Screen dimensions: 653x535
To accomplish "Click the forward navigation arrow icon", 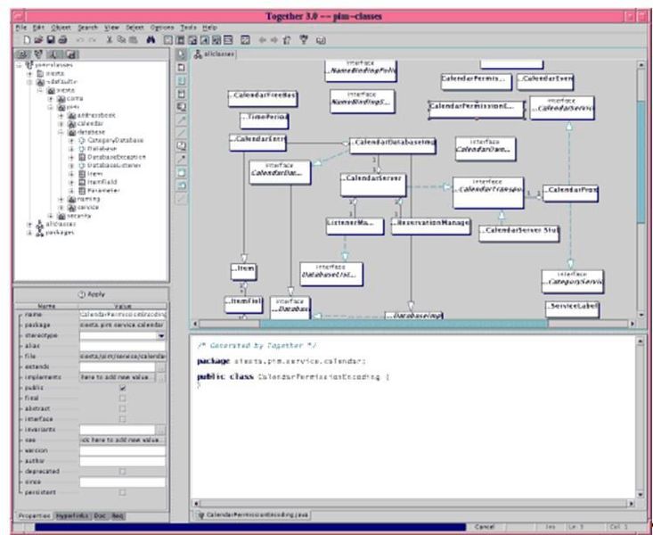I will coord(274,40).
